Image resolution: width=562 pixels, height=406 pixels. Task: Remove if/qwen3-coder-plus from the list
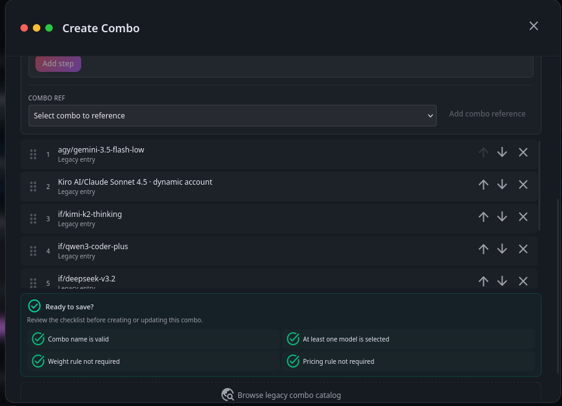point(523,249)
